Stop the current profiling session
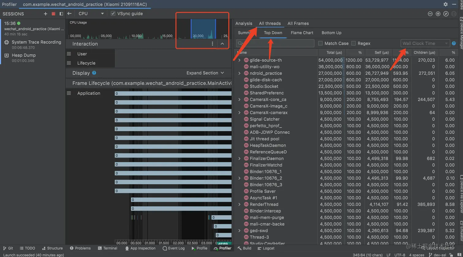The width and height of the screenshot is (463, 257). pyautogui.click(x=54, y=14)
